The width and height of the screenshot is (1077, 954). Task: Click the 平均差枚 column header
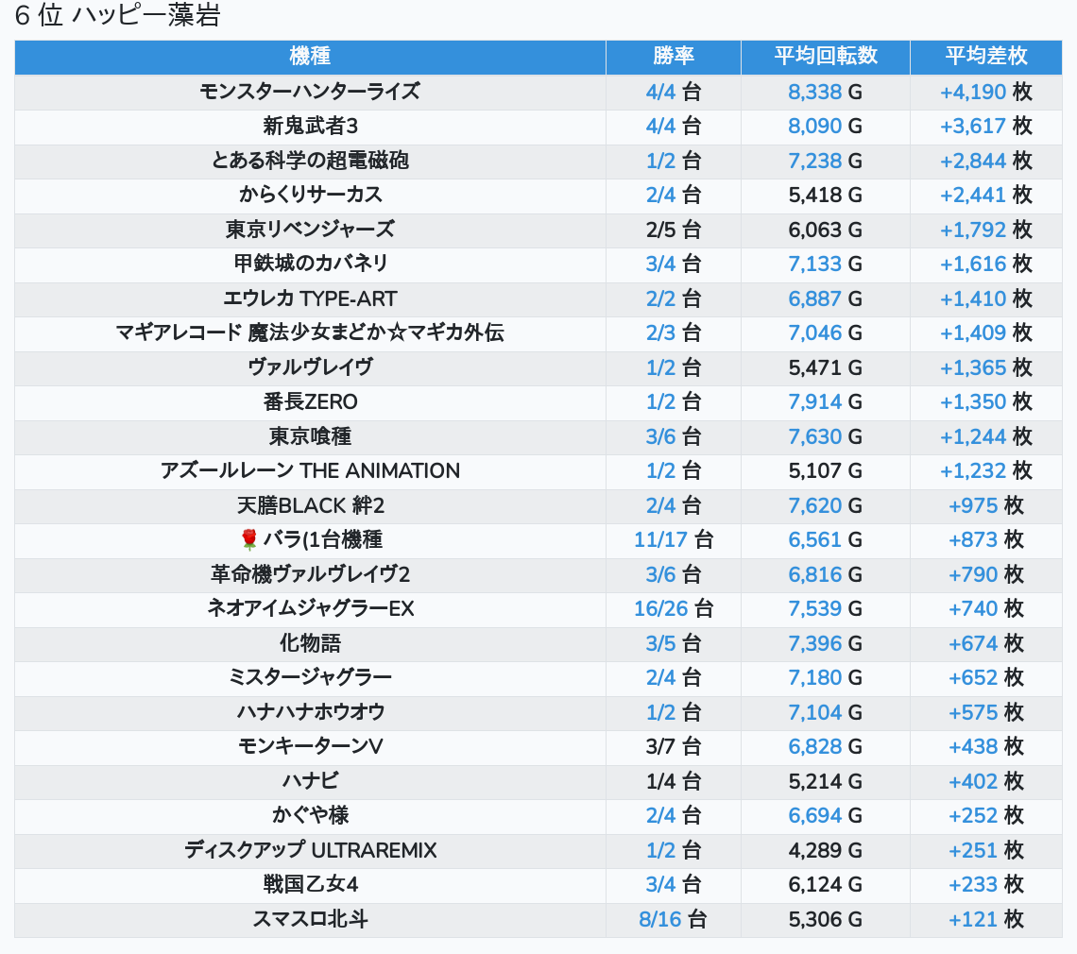pyautogui.click(x=985, y=56)
